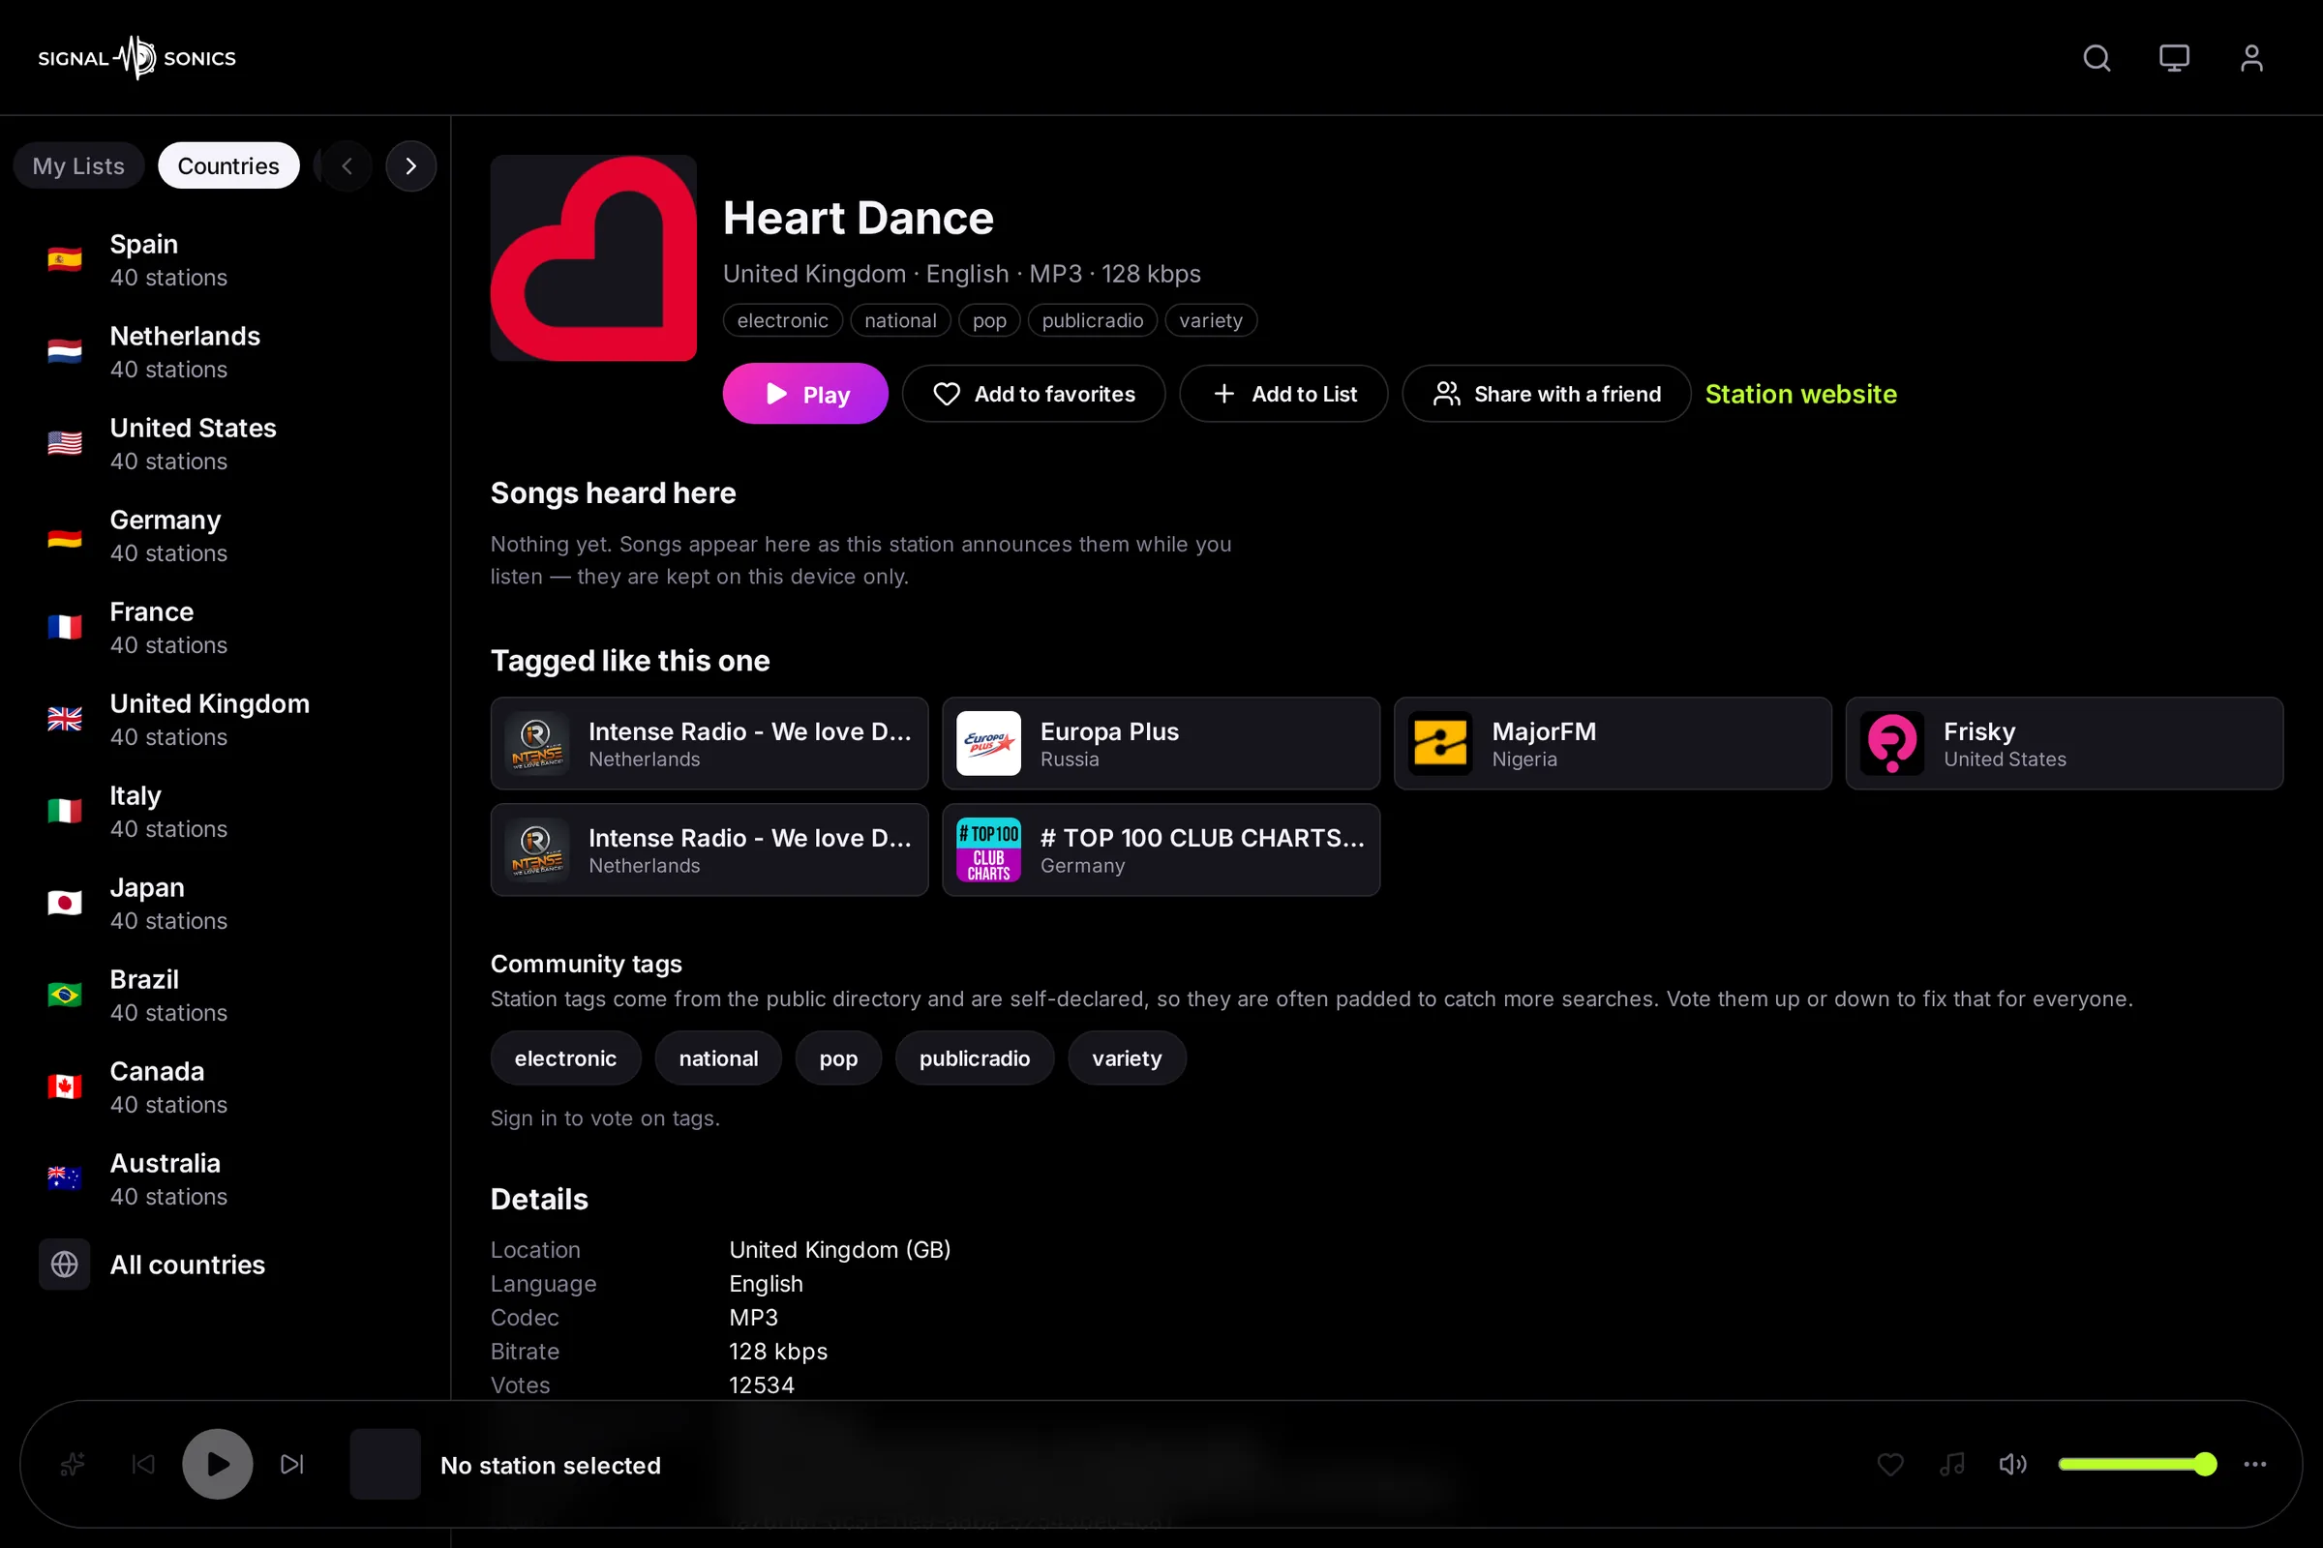
Task: Open Australia country entry
Action: (x=227, y=1178)
